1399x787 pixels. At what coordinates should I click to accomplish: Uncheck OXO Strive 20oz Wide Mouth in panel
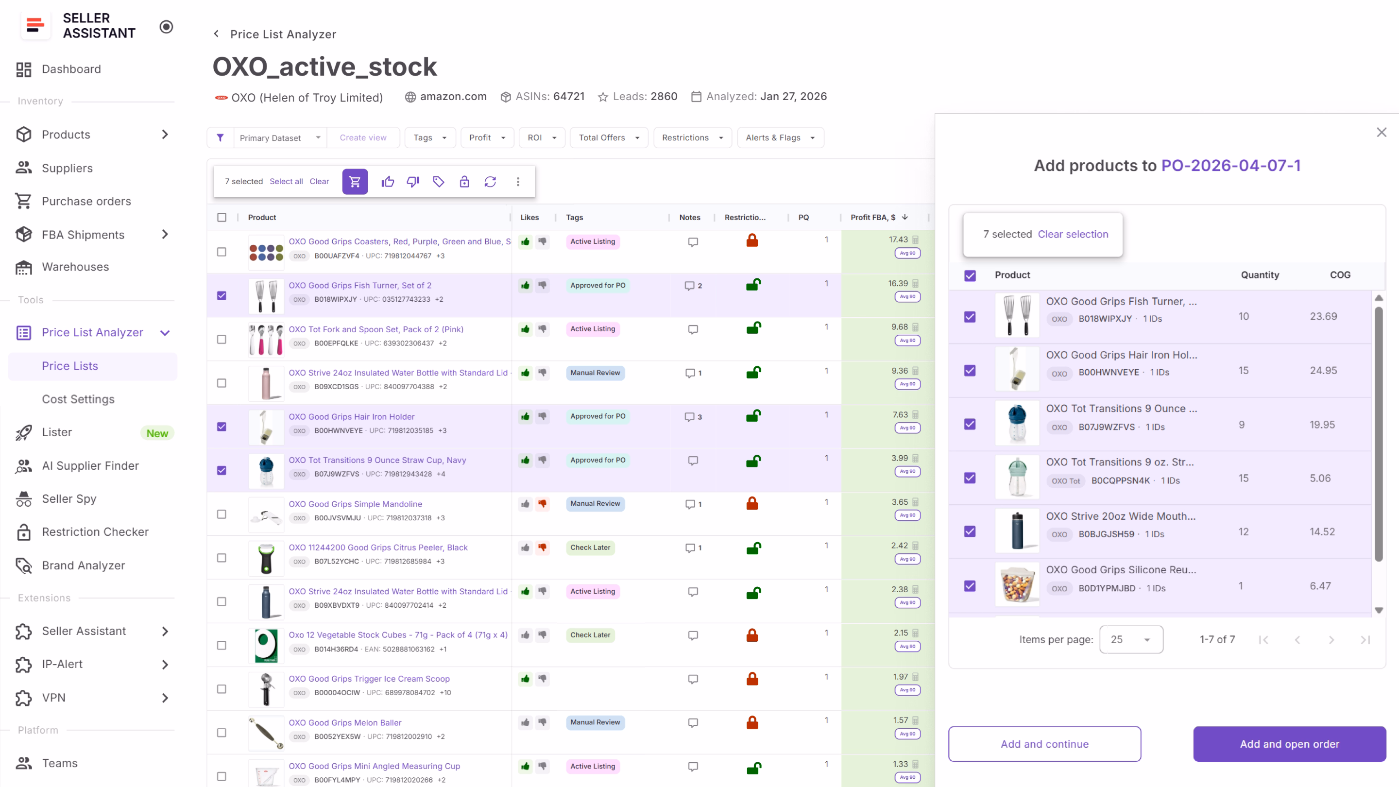click(970, 531)
